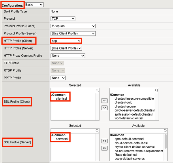Move server SSL profile to Selected with << button
173x163 pixels.
point(104,141)
